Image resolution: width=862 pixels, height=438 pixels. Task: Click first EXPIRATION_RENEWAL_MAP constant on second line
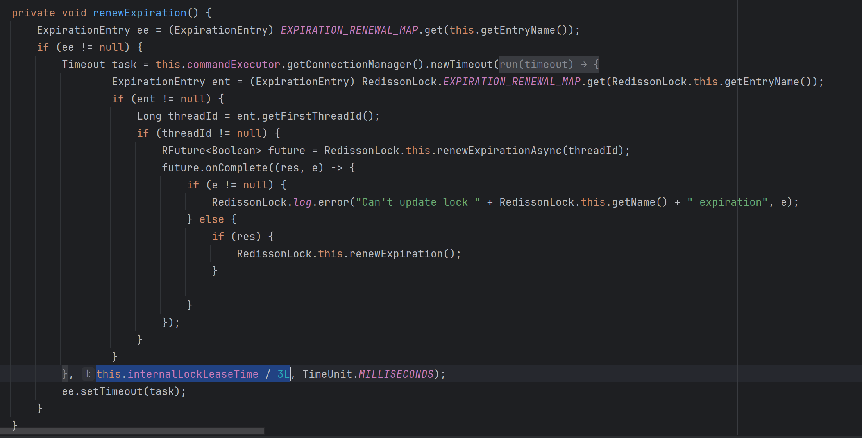point(349,30)
